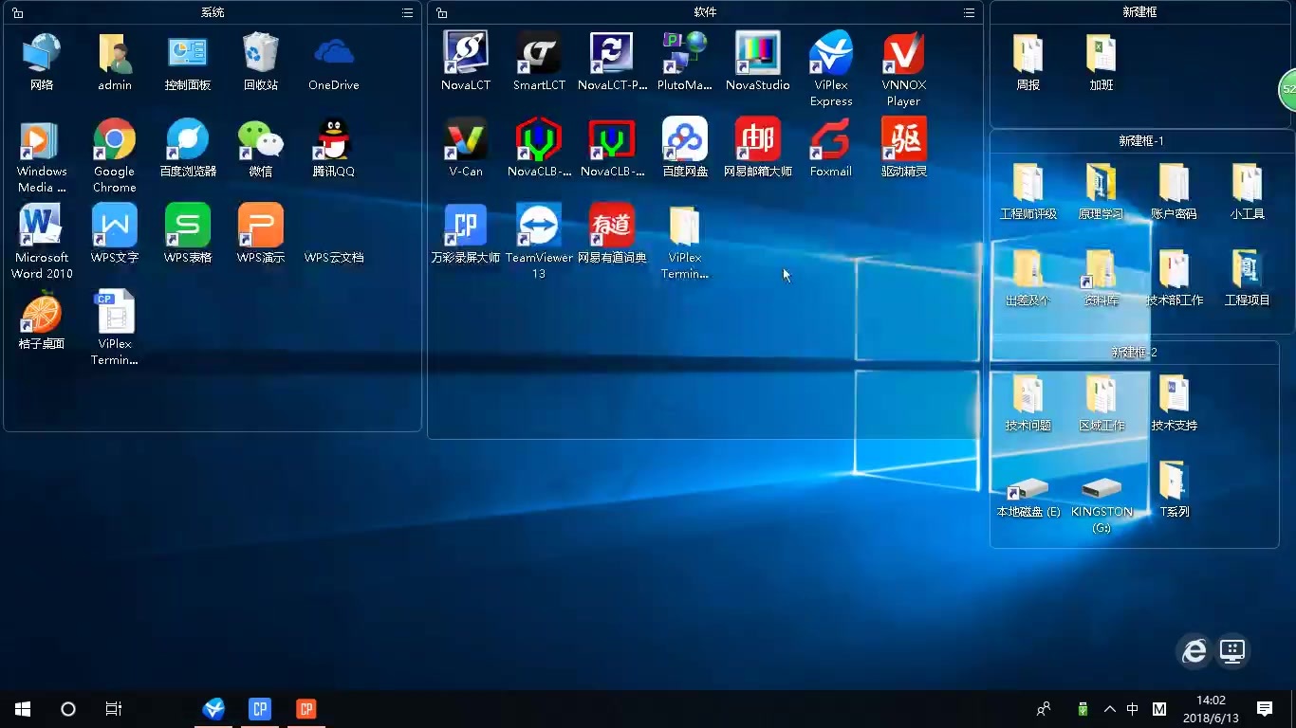The image size is (1296, 728).
Task: Open the 系统 box menu button
Action: tap(407, 13)
